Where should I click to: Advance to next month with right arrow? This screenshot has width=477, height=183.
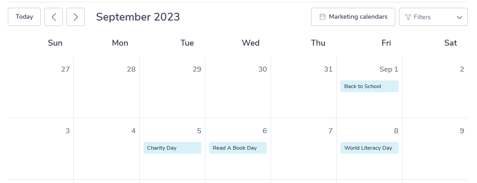pos(76,17)
